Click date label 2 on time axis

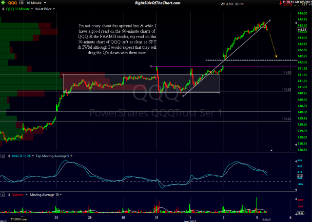223,217
